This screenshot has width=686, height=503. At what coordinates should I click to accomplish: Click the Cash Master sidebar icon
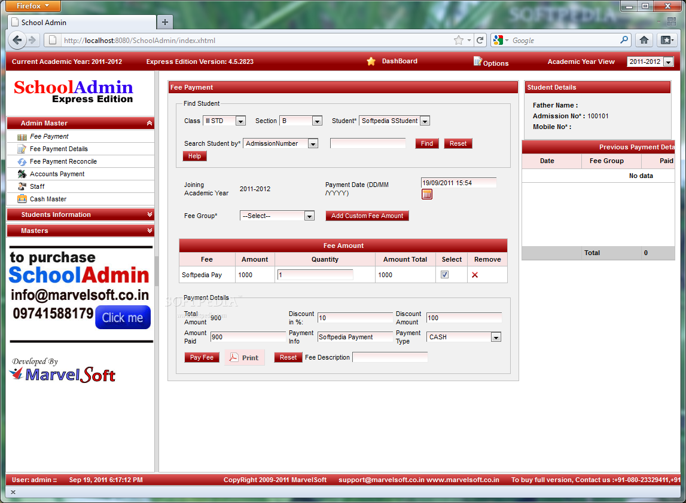pyautogui.click(x=22, y=199)
